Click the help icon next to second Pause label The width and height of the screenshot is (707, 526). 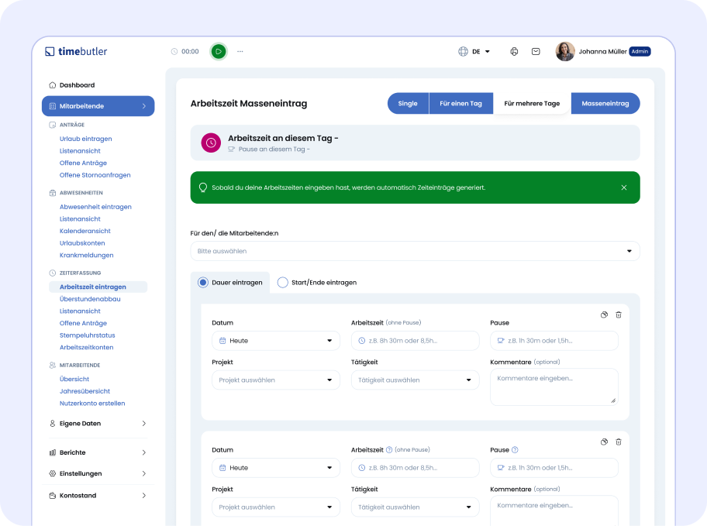point(515,449)
